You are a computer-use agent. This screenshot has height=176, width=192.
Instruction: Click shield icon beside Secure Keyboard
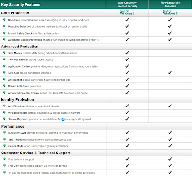[4, 119]
